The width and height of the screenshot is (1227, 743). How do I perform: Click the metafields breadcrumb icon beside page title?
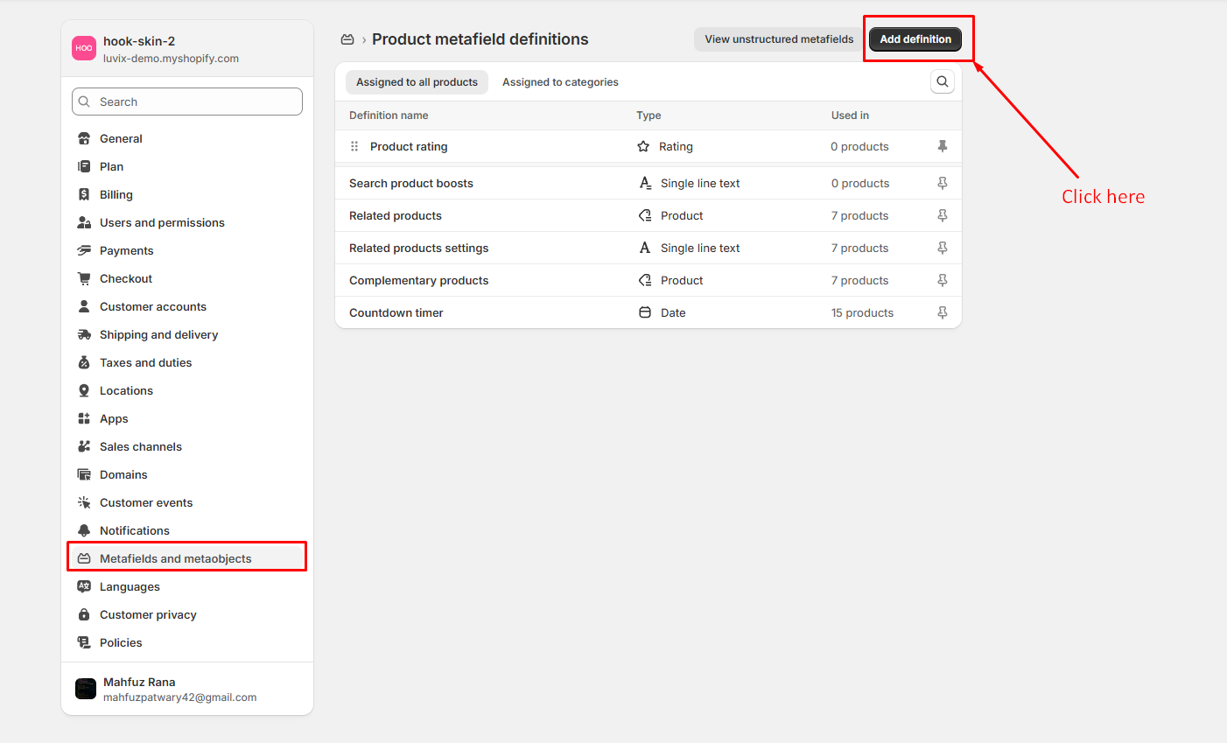pyautogui.click(x=347, y=39)
